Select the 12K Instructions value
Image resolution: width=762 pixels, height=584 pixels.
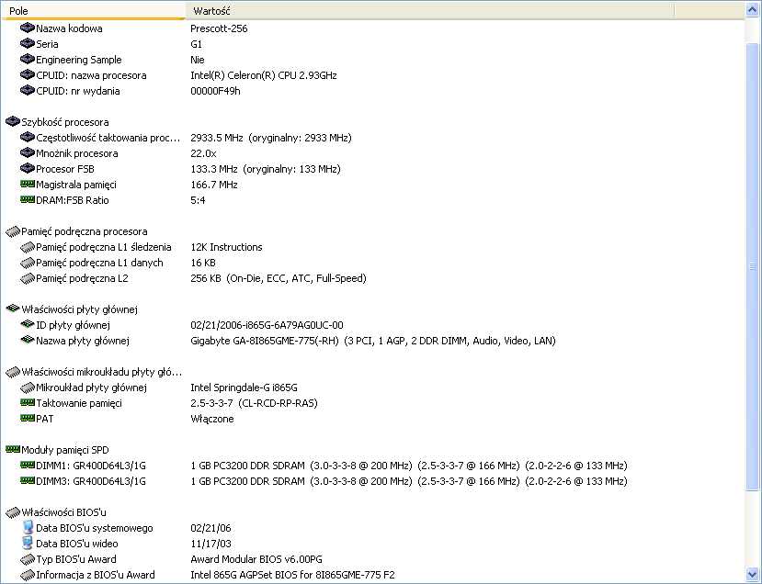click(x=226, y=247)
